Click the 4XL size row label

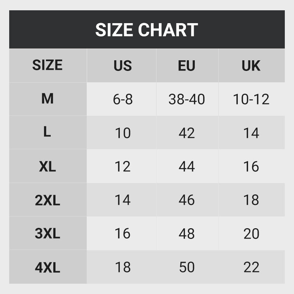click(47, 268)
